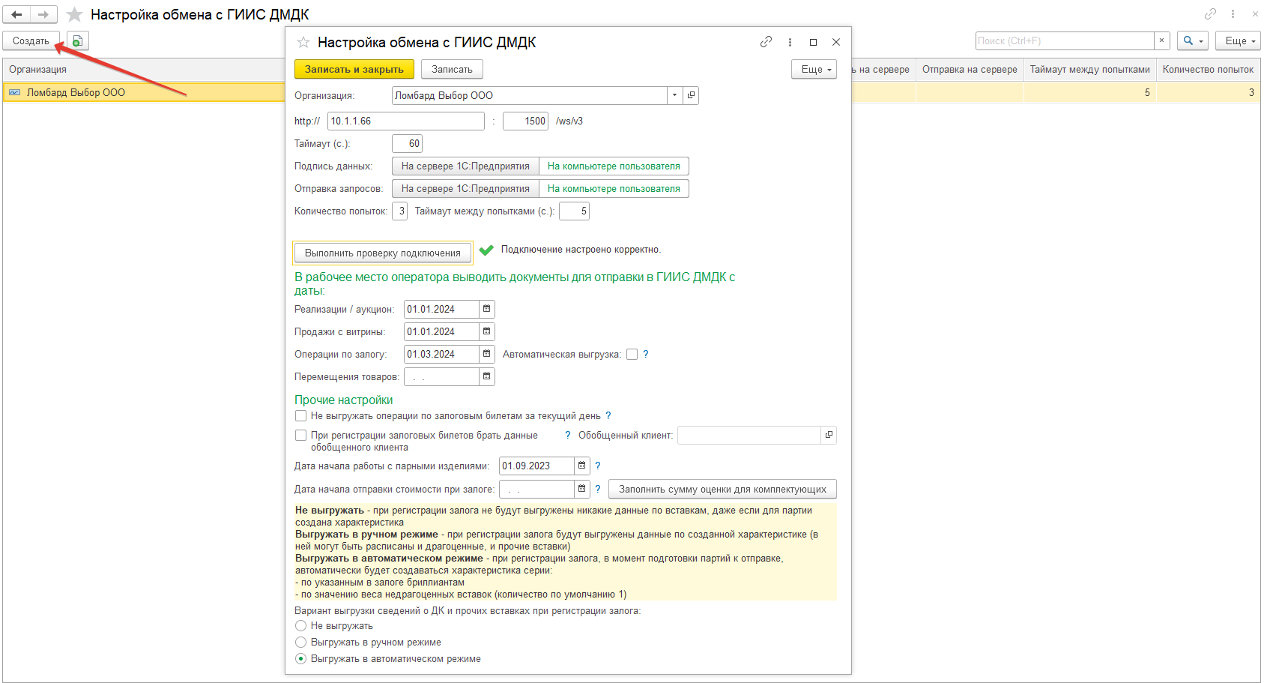Open the dialog's Еще dropdown menu
The image size is (1270, 683).
coord(814,69)
